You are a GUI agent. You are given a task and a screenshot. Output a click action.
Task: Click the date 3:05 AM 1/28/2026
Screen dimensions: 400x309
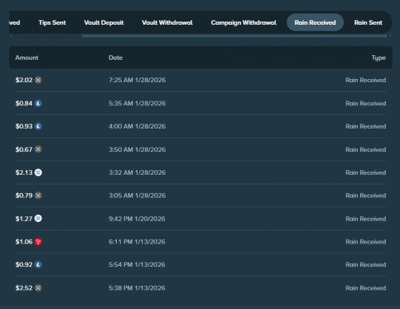137,196
